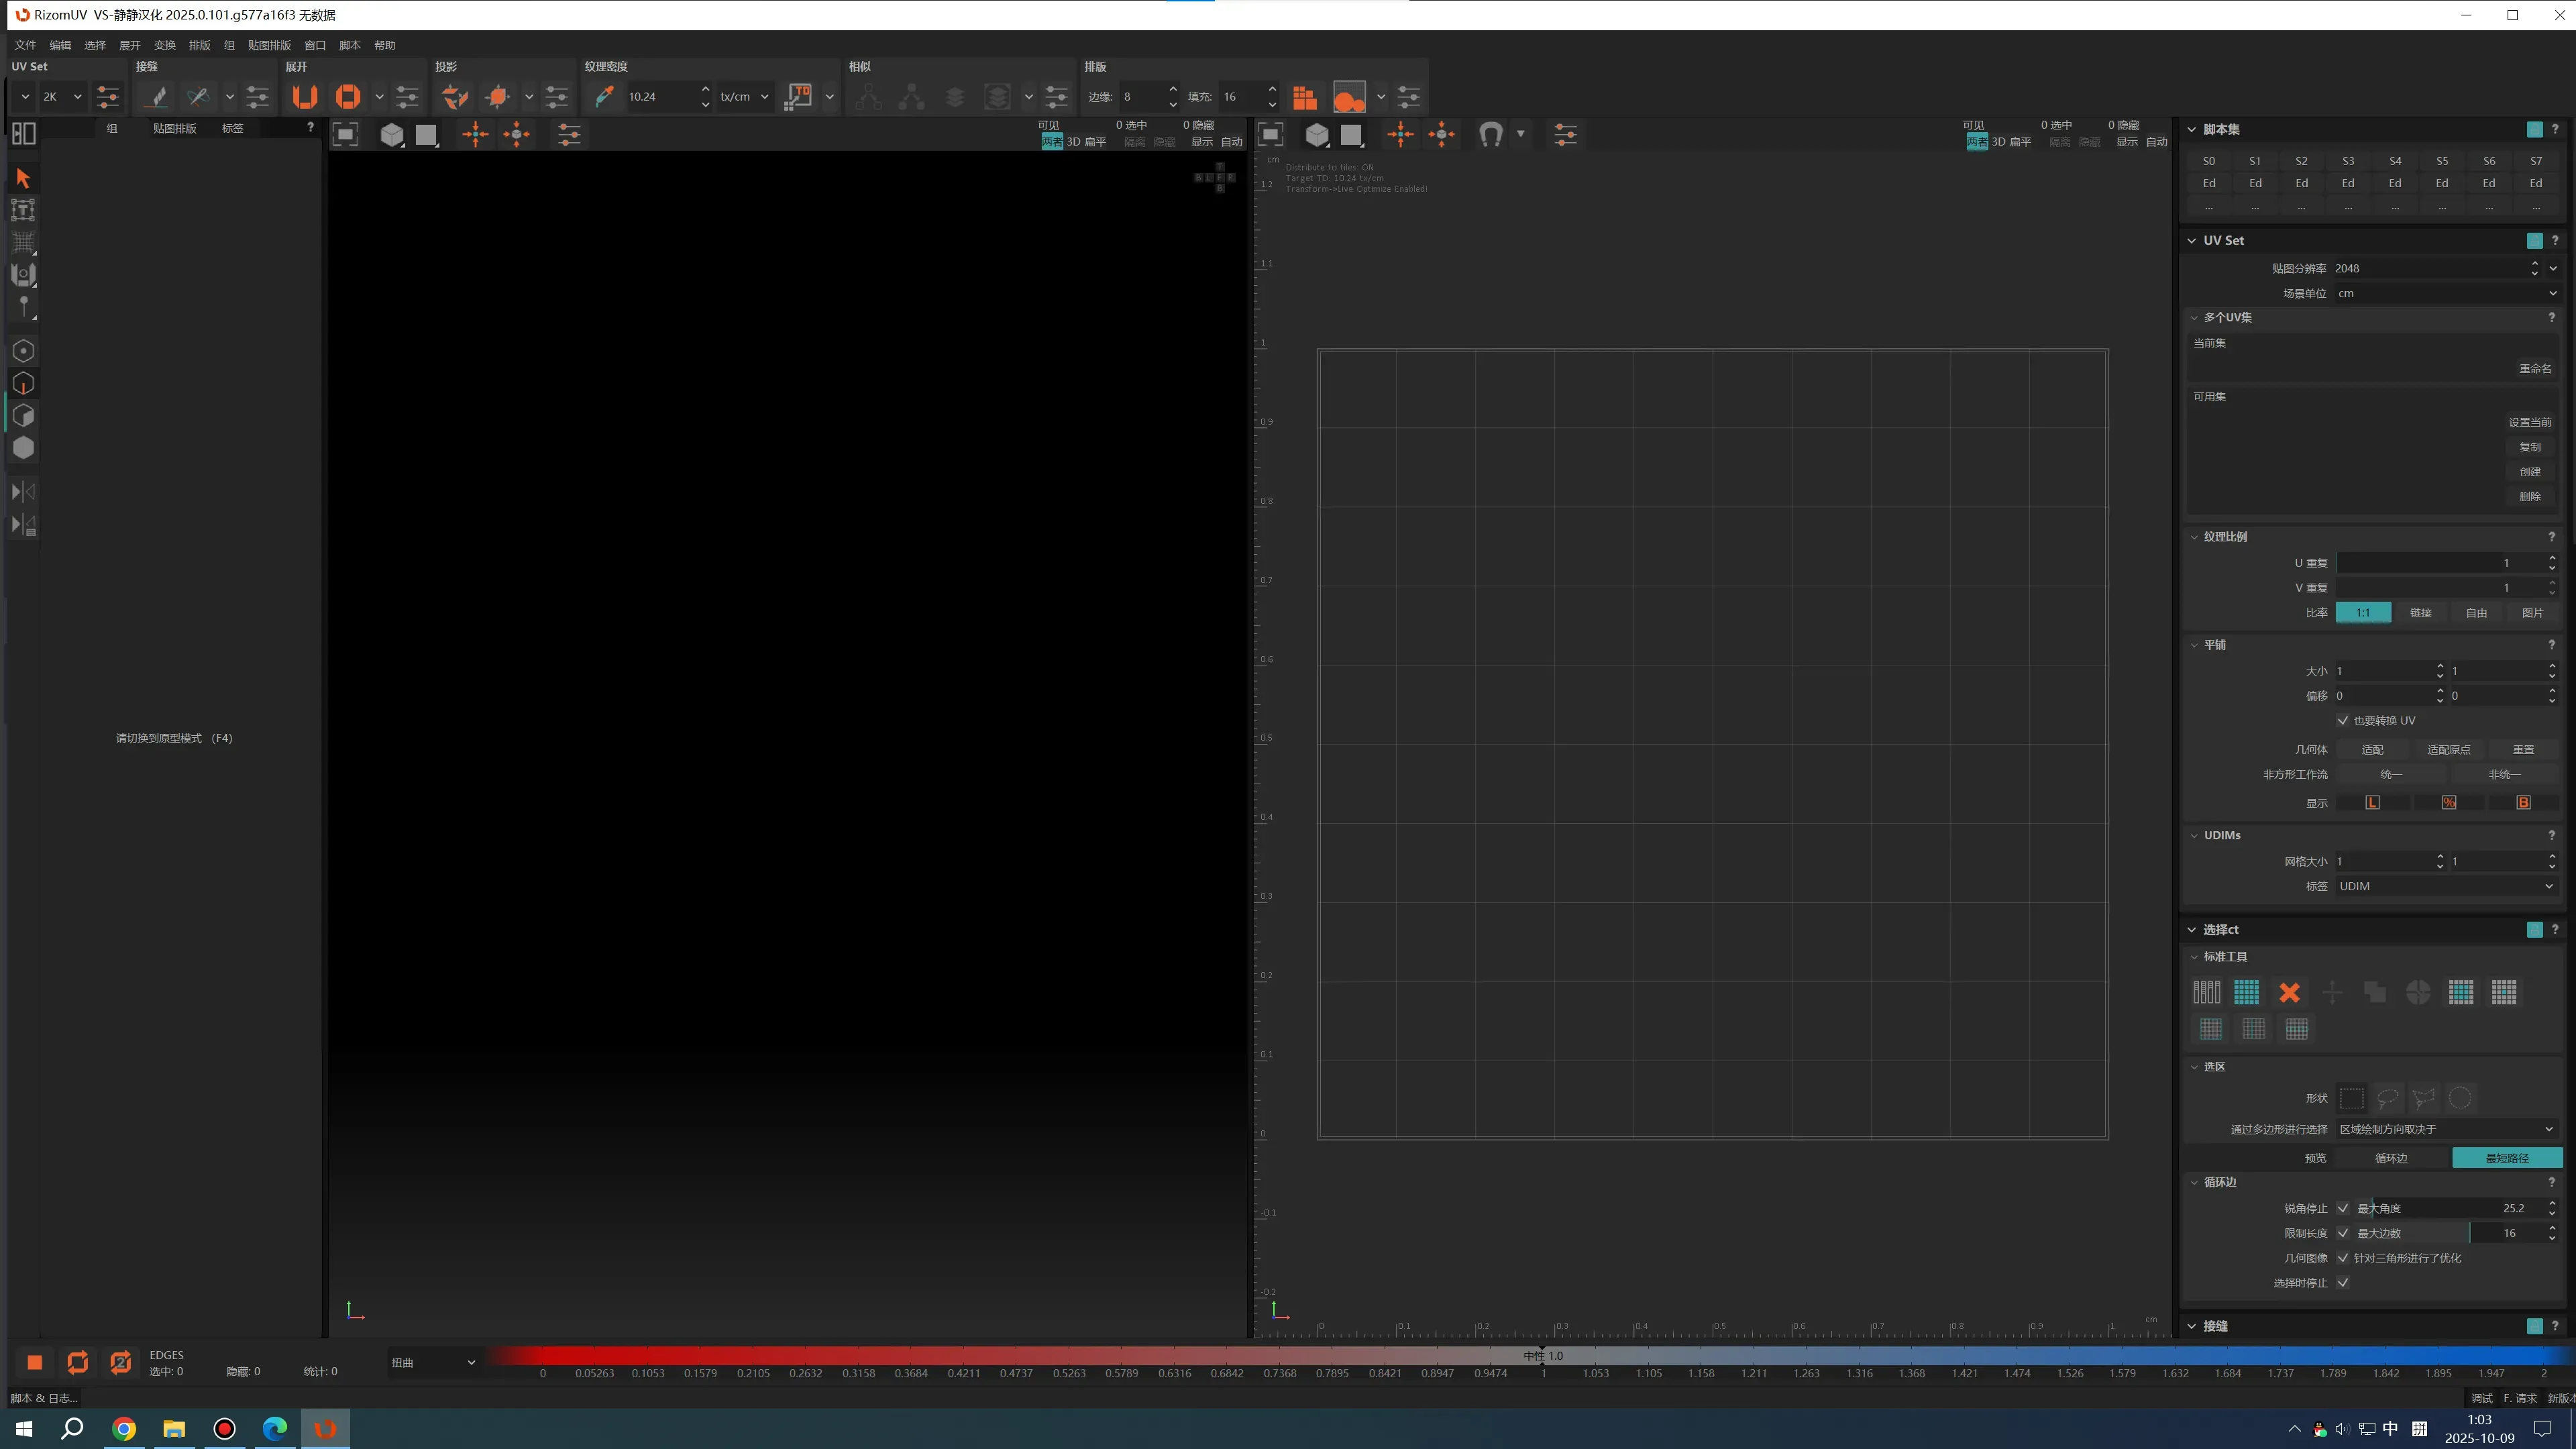Click the texture density eyedropper icon
Viewport: 2576px width, 1449px height.
(x=604, y=97)
